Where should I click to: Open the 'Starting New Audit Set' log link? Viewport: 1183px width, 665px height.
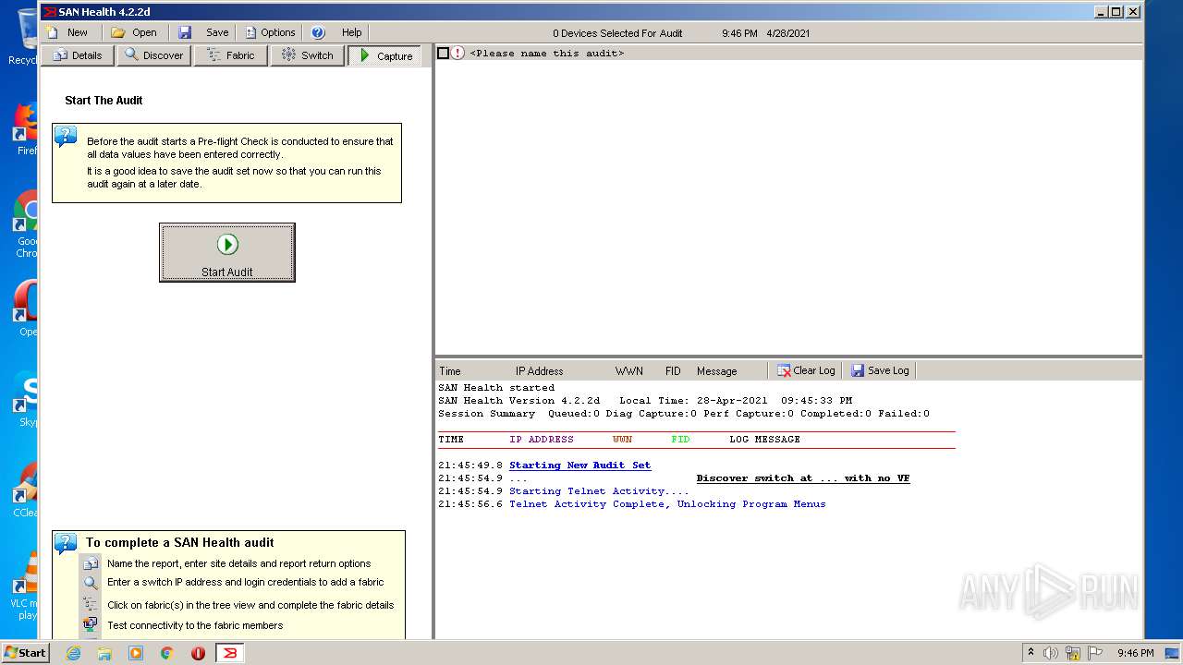(579, 465)
